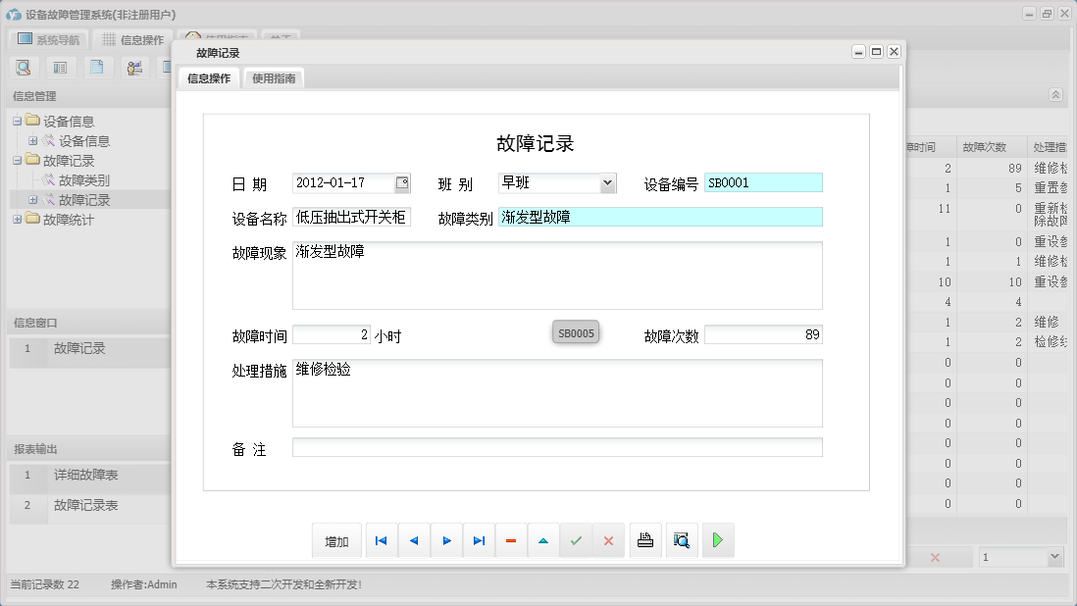The height and width of the screenshot is (606, 1077).
Task: Advance to the next record arrow icon
Action: point(446,539)
